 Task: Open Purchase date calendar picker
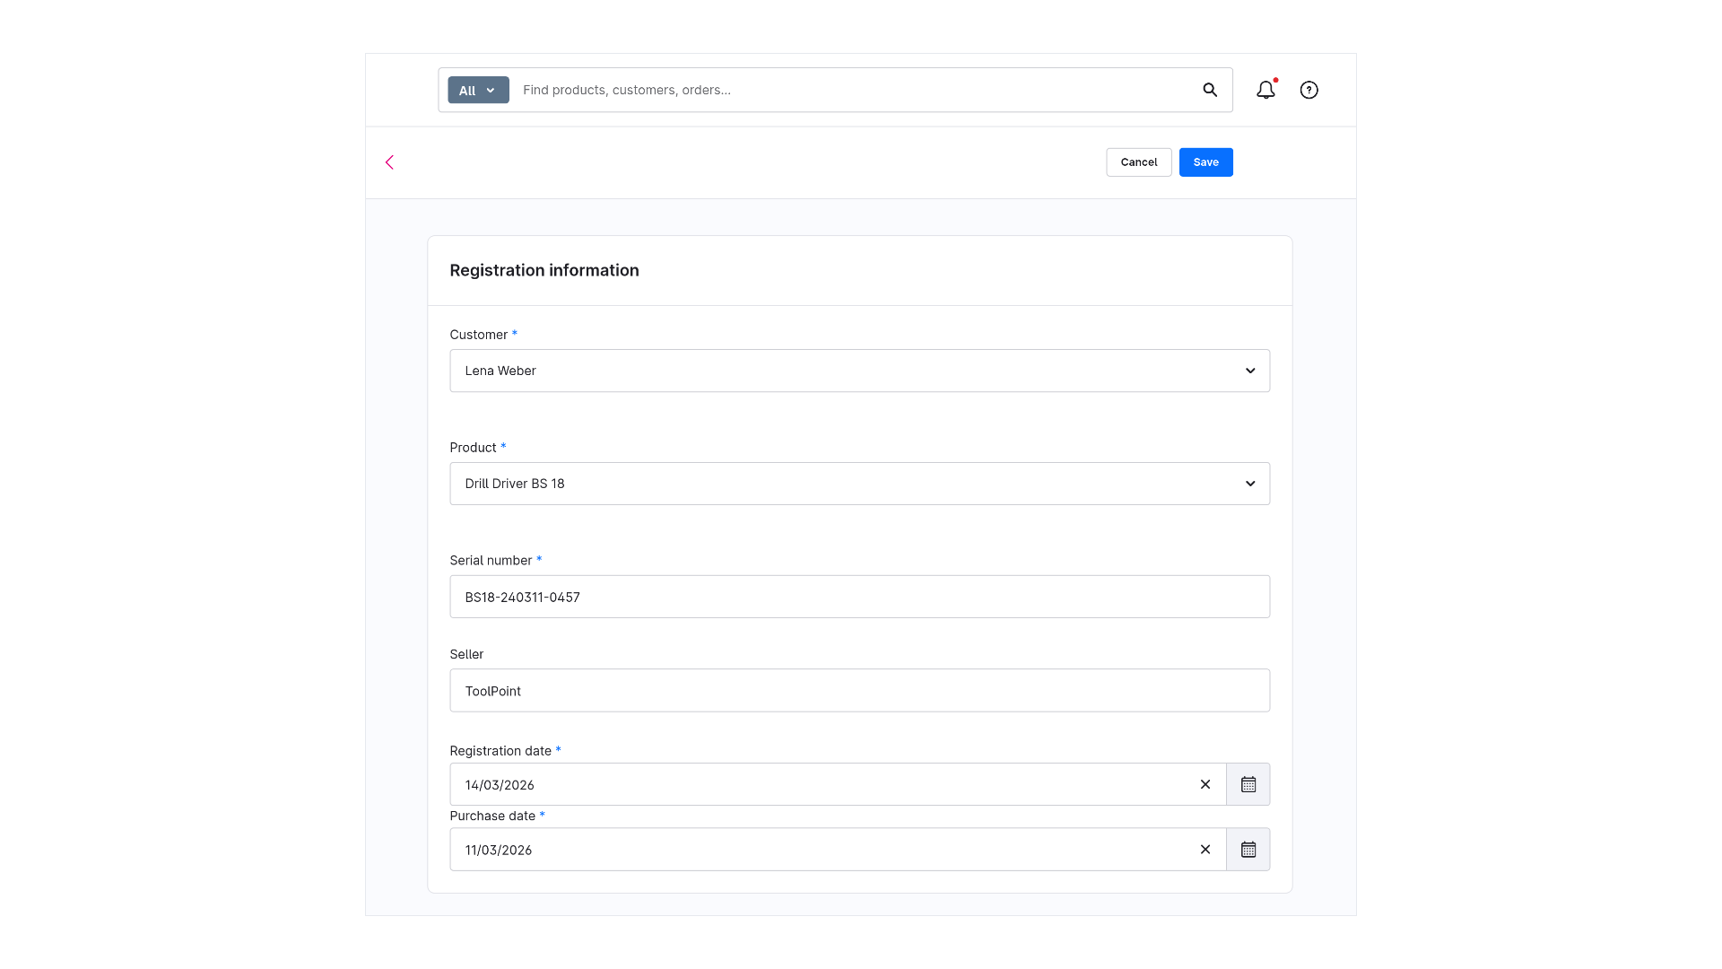[1248, 850]
